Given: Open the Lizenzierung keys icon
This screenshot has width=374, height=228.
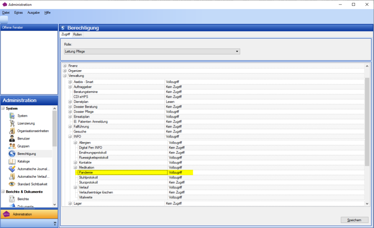Looking at the screenshot, I should 12,123.
